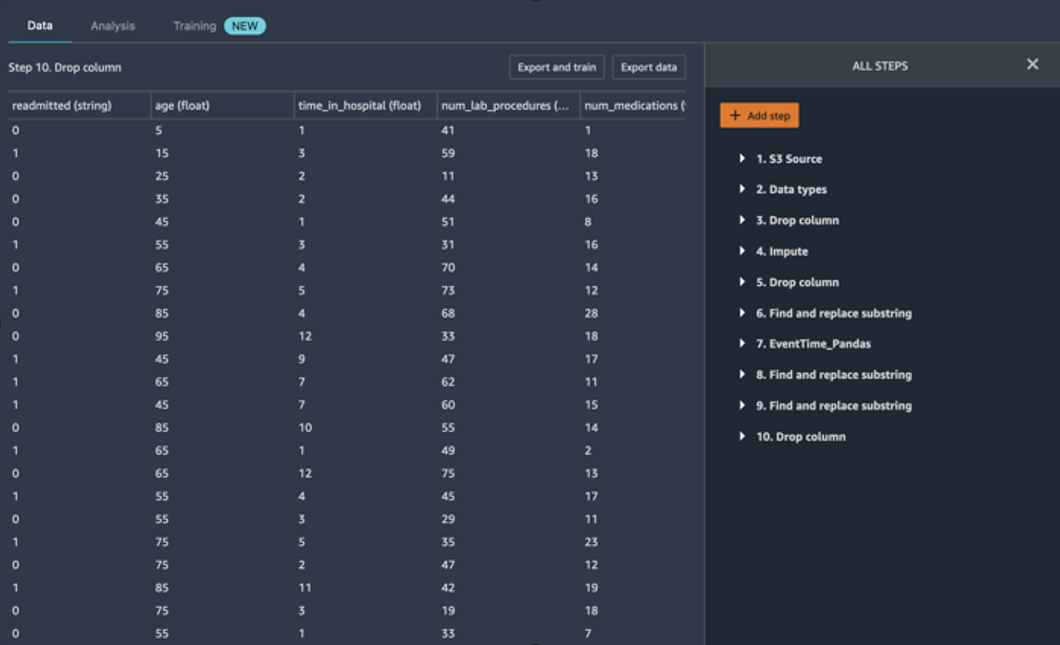
Task: Expand step 9 Find and replace substring
Action: (742, 406)
